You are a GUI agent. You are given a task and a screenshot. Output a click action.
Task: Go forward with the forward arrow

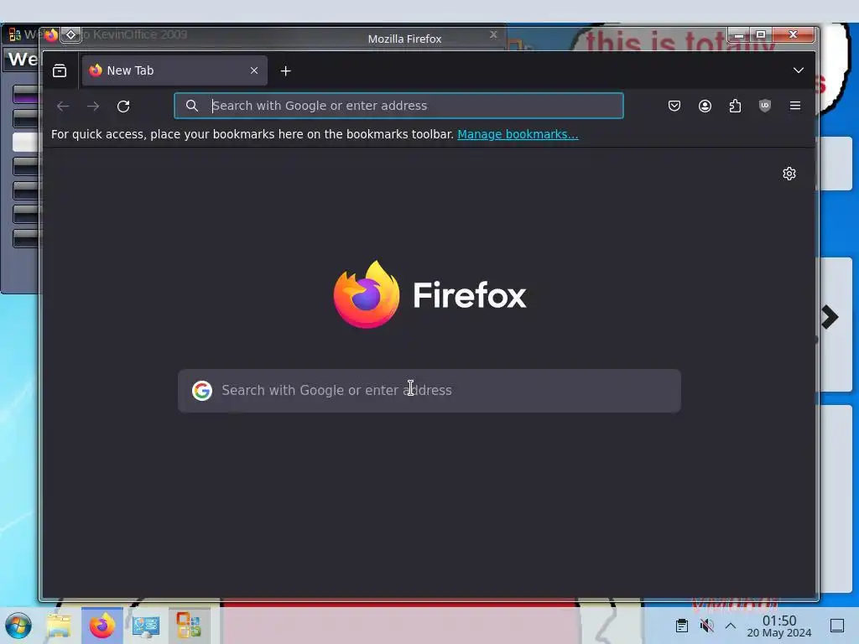pyautogui.click(x=93, y=106)
